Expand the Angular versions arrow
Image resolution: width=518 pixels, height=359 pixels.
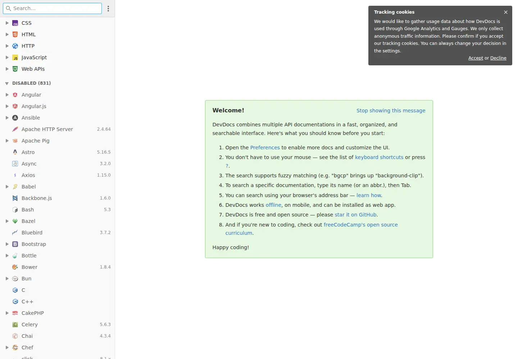7,95
